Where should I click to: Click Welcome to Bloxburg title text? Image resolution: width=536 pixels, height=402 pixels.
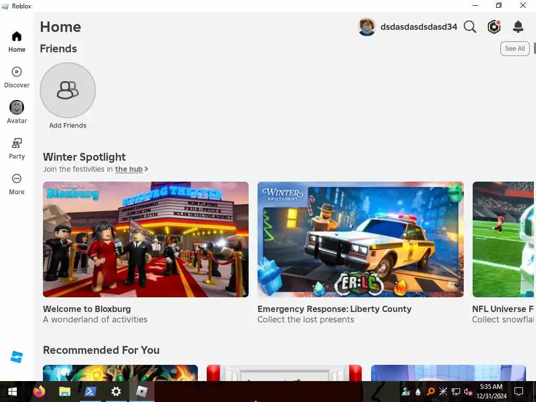coord(87,309)
